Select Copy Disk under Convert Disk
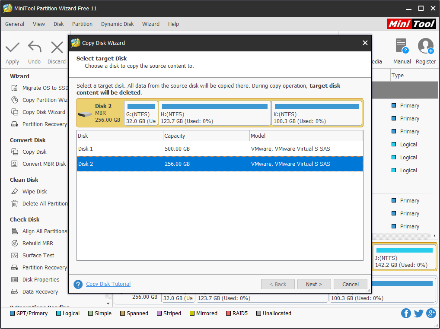The width and height of the screenshot is (440, 329). coord(29,152)
